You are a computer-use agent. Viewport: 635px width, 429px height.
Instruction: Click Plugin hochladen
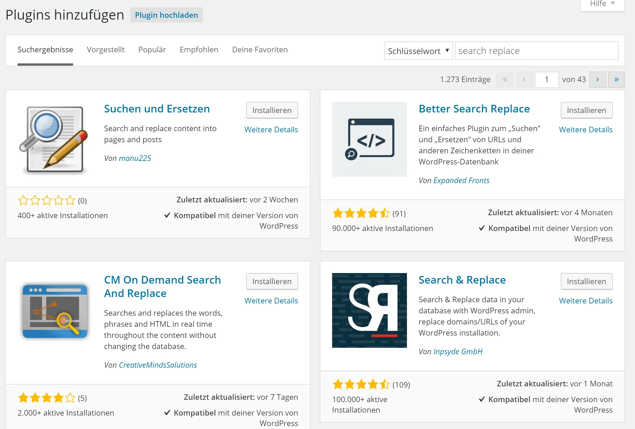tap(166, 15)
